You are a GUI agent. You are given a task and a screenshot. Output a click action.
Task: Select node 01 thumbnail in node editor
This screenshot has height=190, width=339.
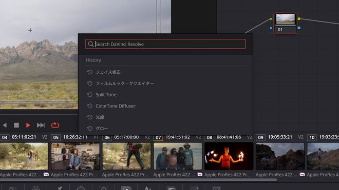pos(286,19)
